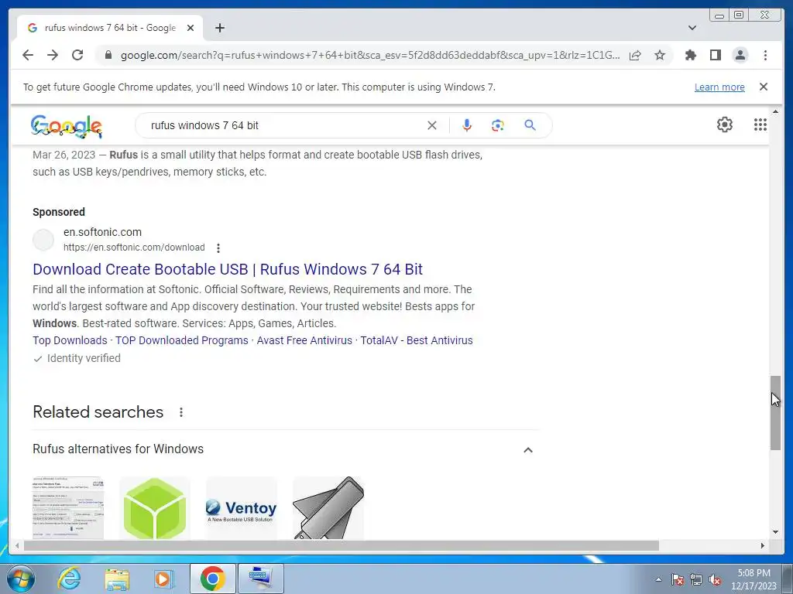Screen dimensions: 793x594
Task: Open TOP Downloaded Programs sitelink
Action: (181, 340)
